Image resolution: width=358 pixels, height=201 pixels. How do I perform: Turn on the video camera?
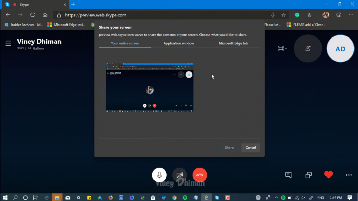[x=180, y=175]
